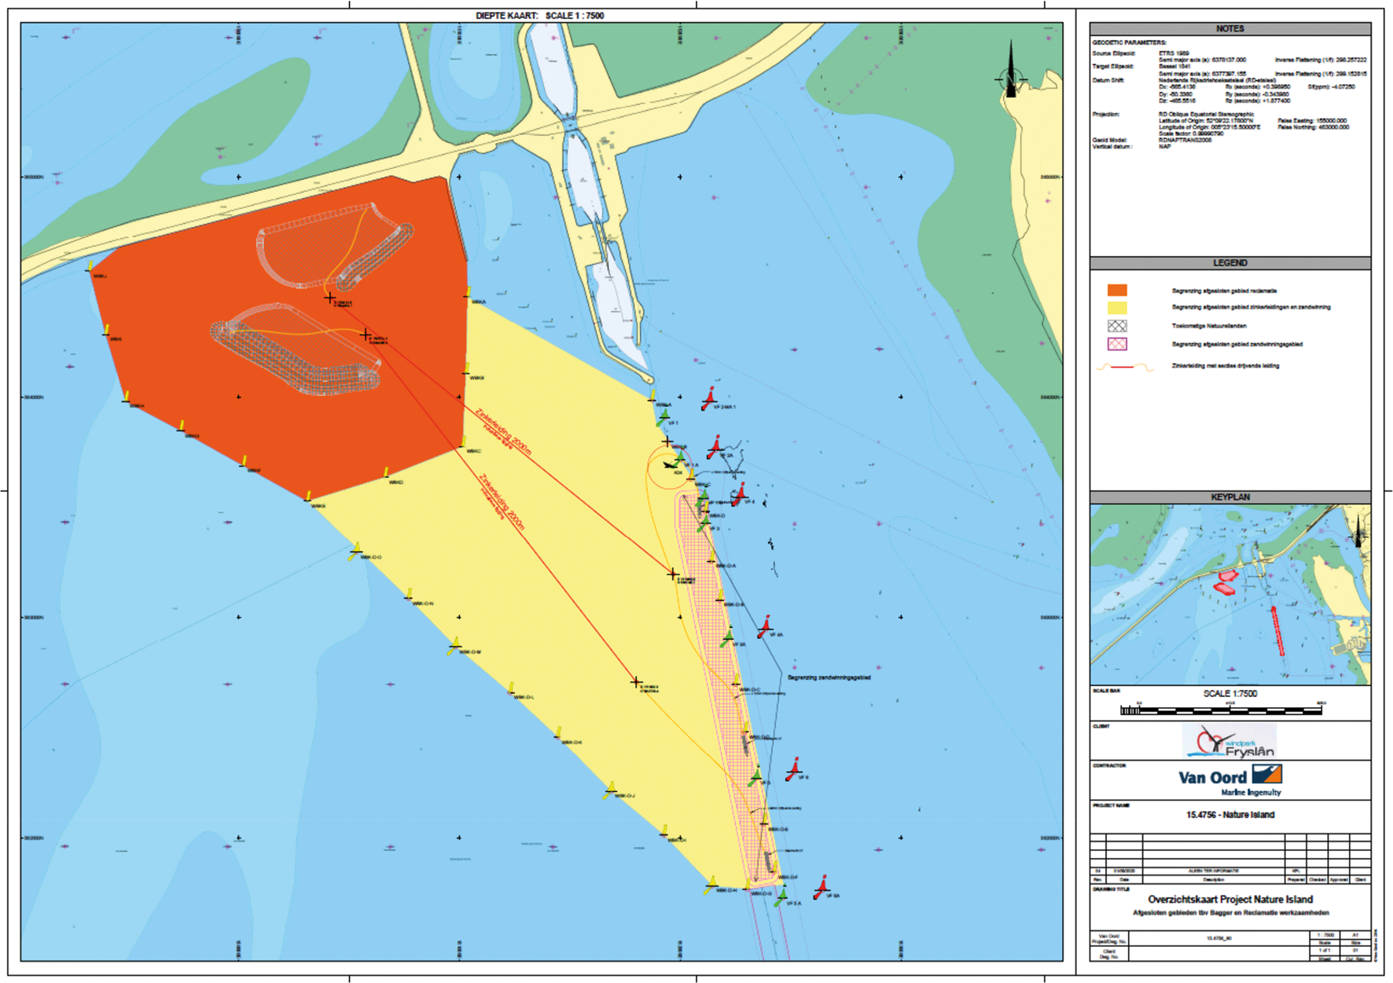
Task: Click the orange reclamation legend swatch
Action: point(1116,291)
